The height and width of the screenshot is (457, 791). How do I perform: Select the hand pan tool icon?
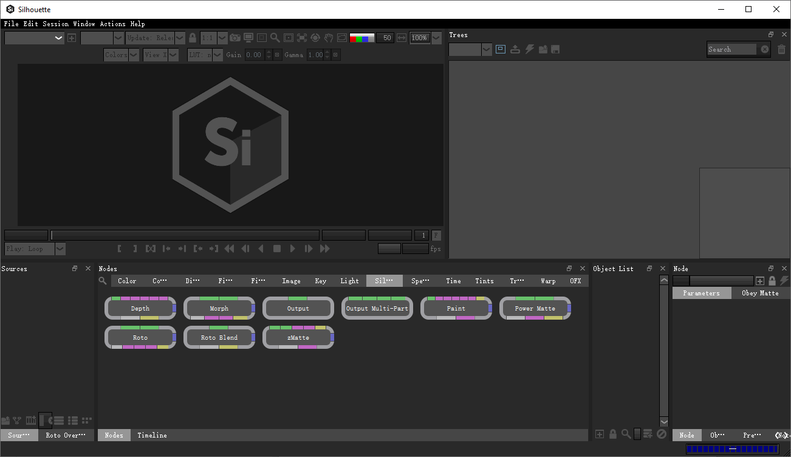tap(329, 38)
